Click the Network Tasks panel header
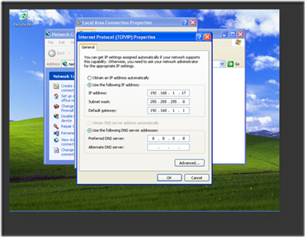Image resolution: width=305 pixels, height=237 pixels. [x=62, y=76]
